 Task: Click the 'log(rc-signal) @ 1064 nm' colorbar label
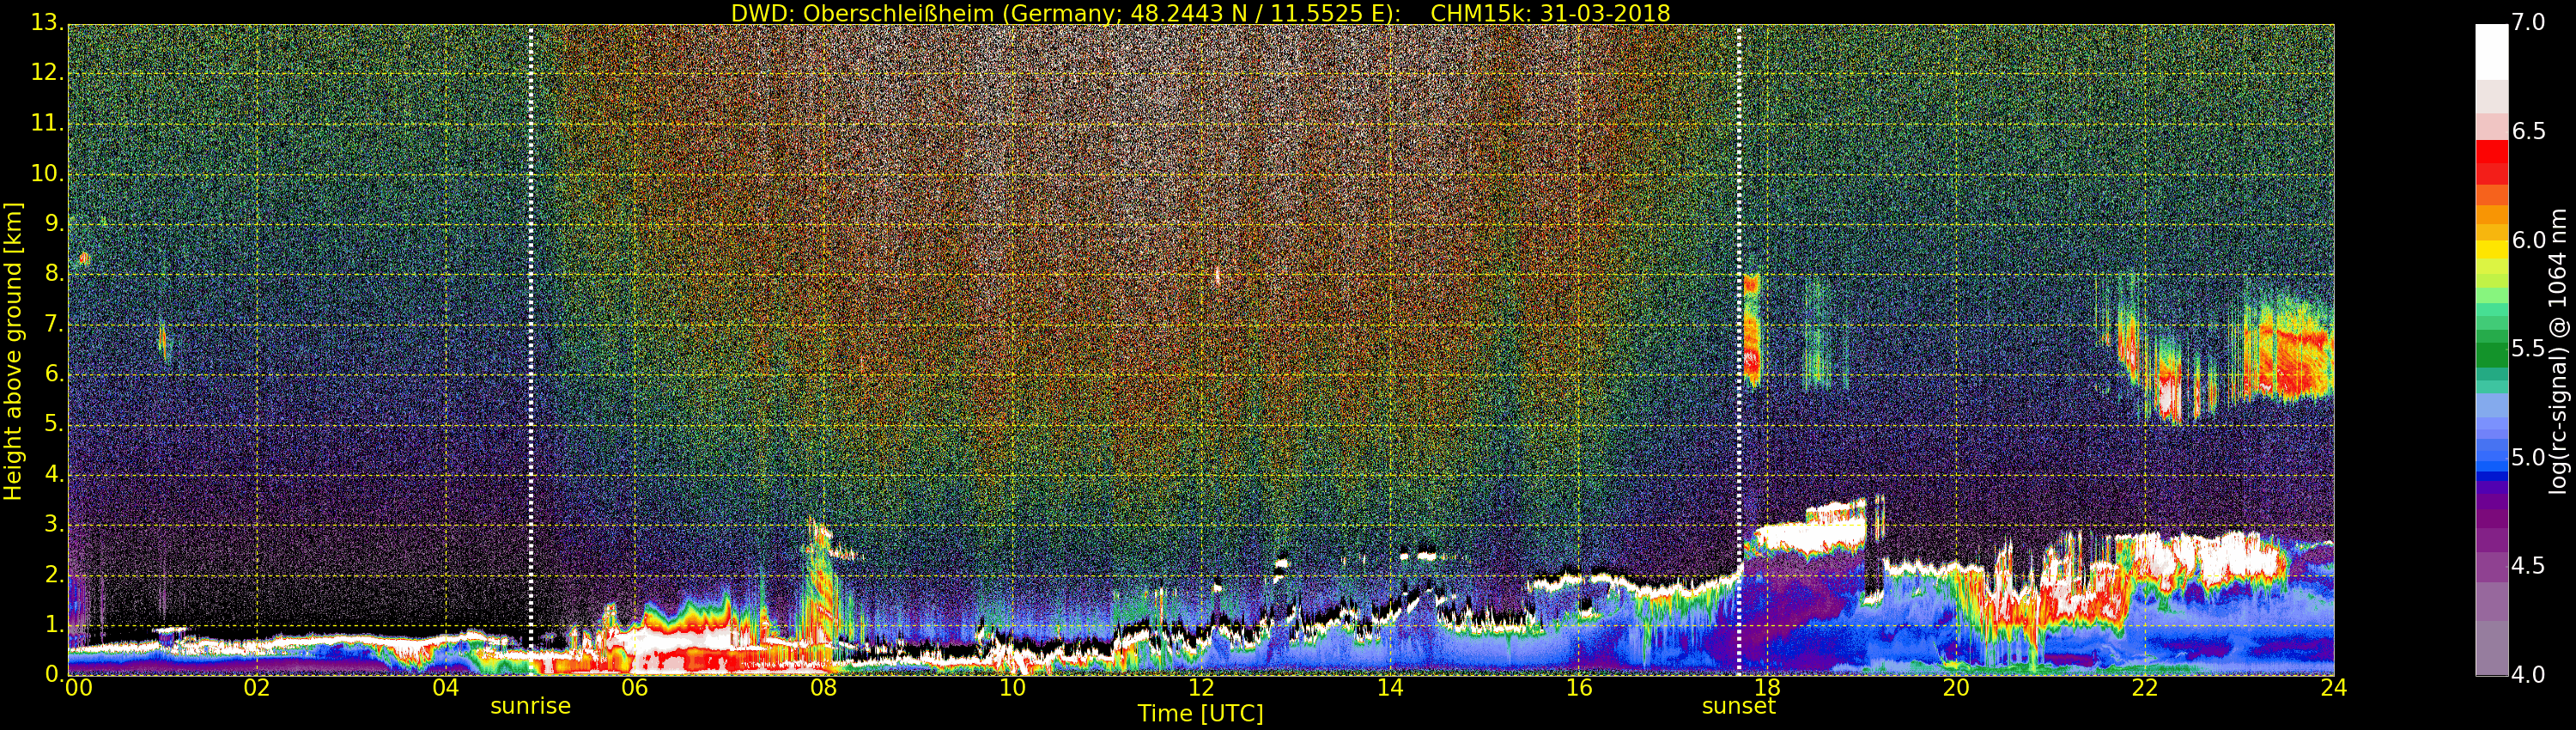(2557, 351)
